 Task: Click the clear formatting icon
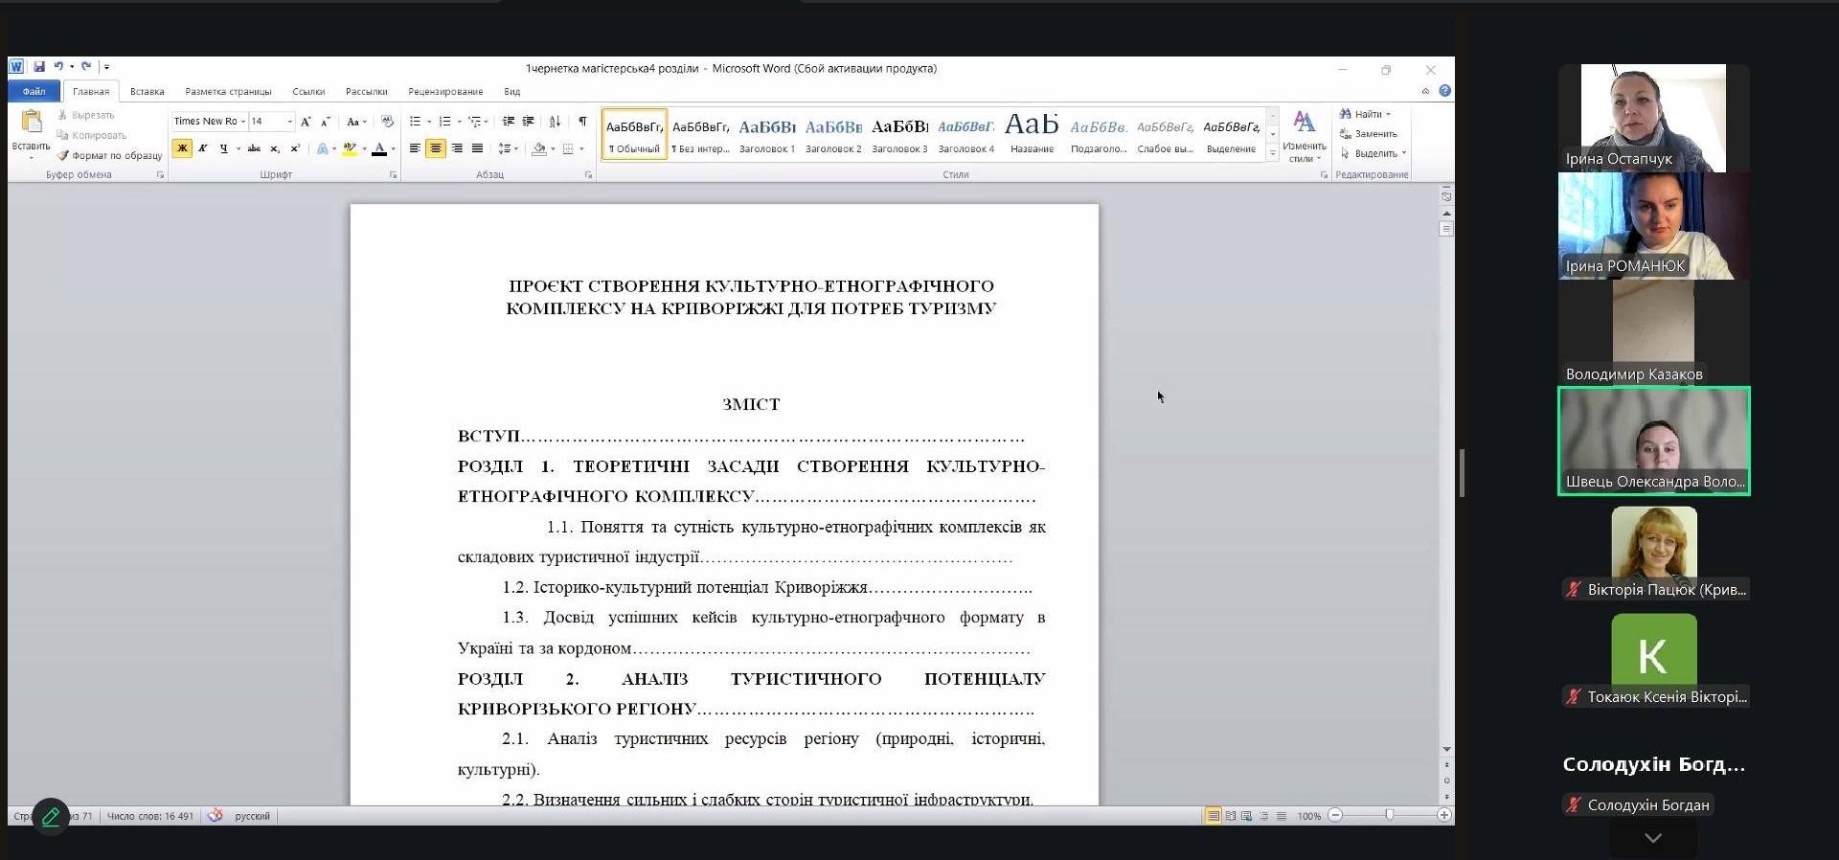coord(387,122)
